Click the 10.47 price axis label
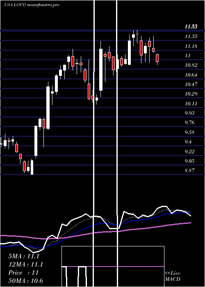The height and width of the screenshot is (287, 205). click(x=191, y=84)
